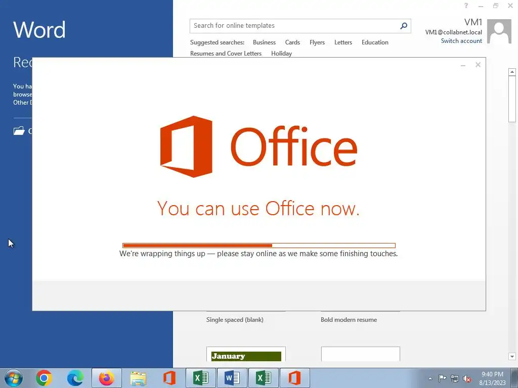The image size is (518, 388).
Task: Open the blank template thumbnail beside January
Action: pos(360,354)
